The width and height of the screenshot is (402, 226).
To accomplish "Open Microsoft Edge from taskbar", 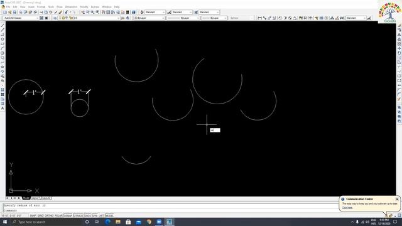I will 107,222.
